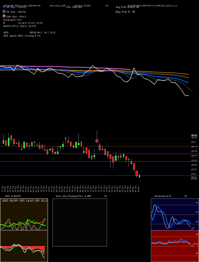Click the 314.81 price axis label
This screenshot has width=199, height=262.
(x=194, y=160)
